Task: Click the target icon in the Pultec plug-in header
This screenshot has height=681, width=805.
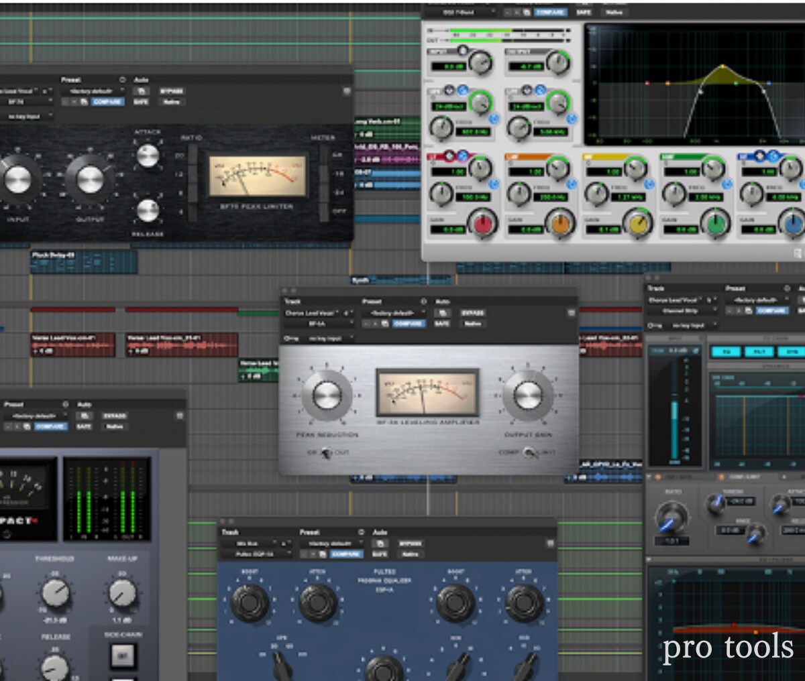Action: click(x=549, y=544)
